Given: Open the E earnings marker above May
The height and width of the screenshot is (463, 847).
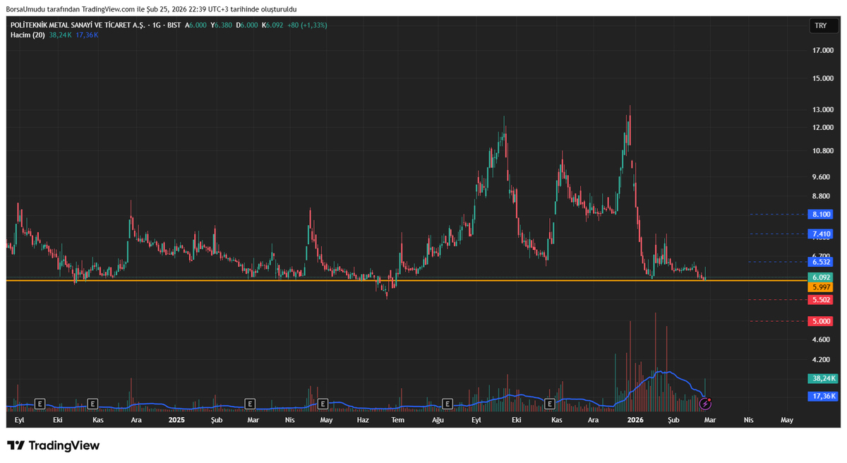Looking at the screenshot, I should click(x=323, y=404).
